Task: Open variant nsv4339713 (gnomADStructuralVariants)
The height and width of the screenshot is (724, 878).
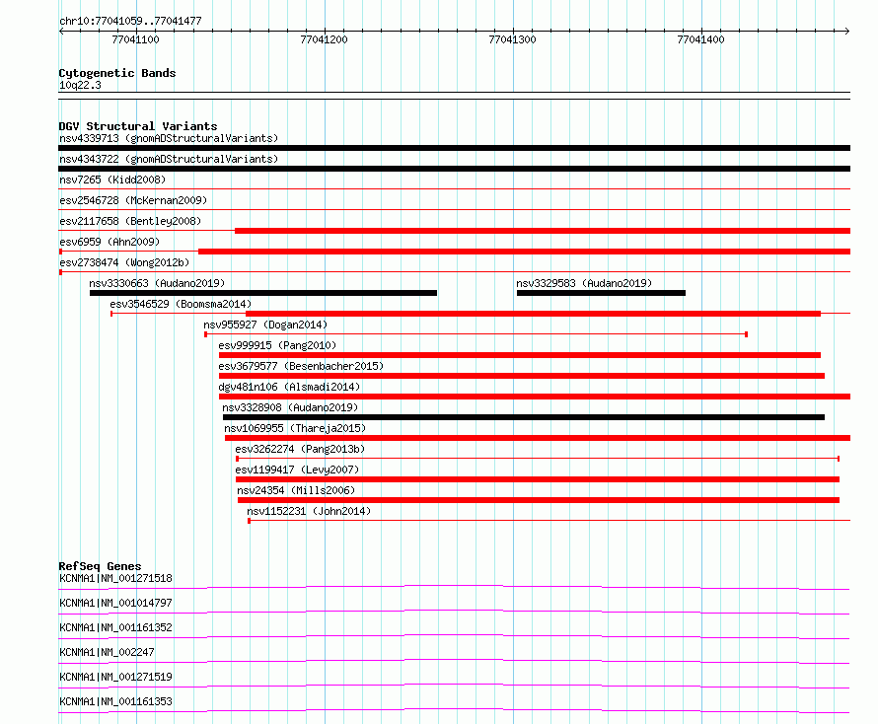Action: (x=169, y=138)
